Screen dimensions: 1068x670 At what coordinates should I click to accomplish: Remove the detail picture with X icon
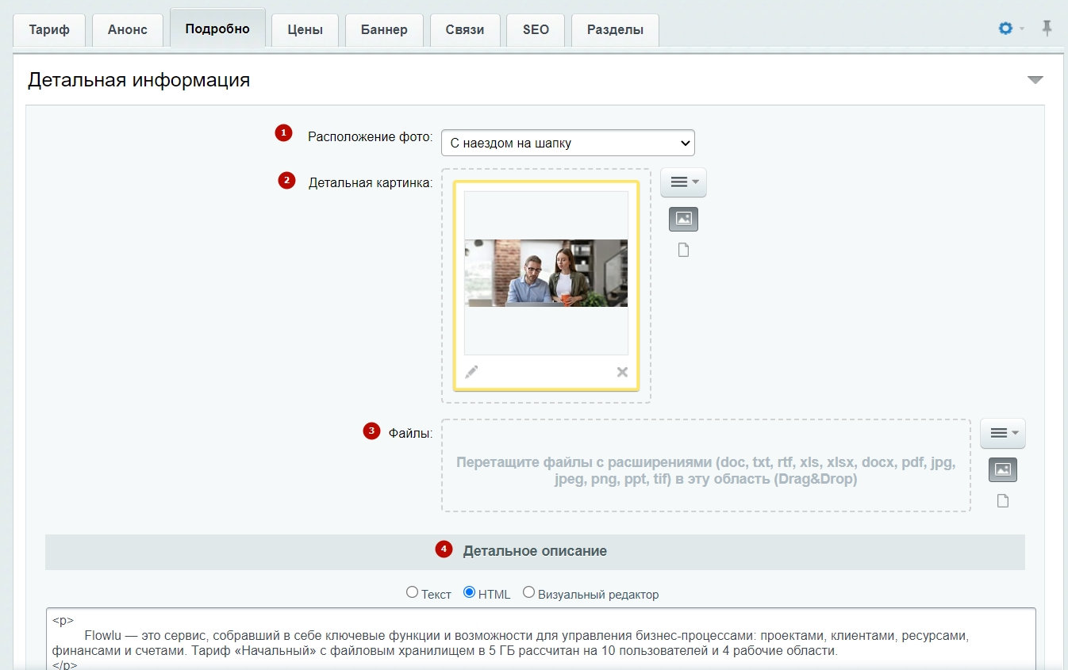[622, 372]
